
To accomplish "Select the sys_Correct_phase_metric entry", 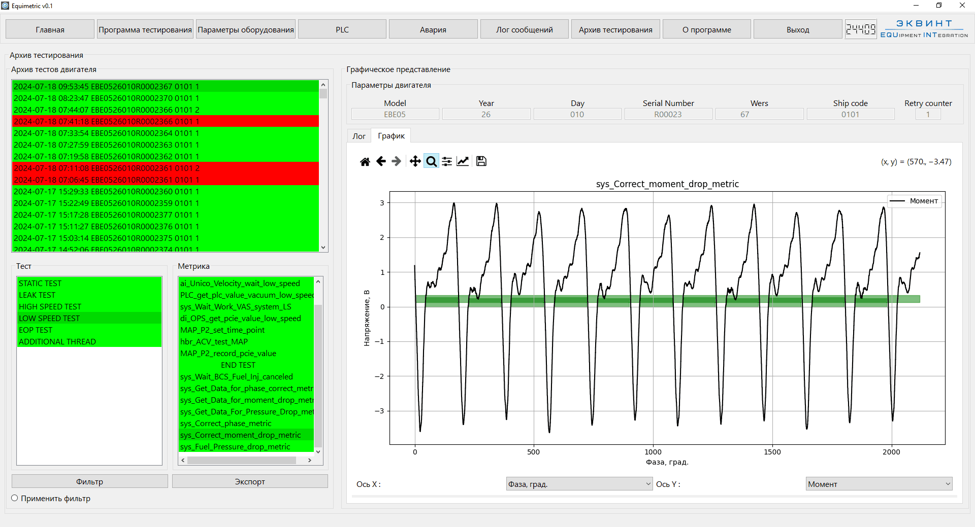I will (226, 423).
